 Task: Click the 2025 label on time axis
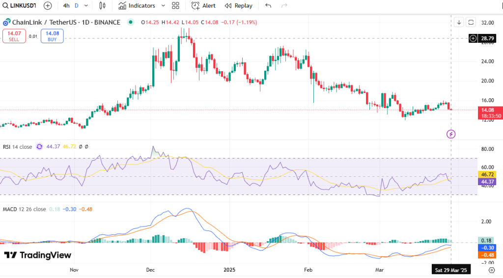tap(229, 270)
